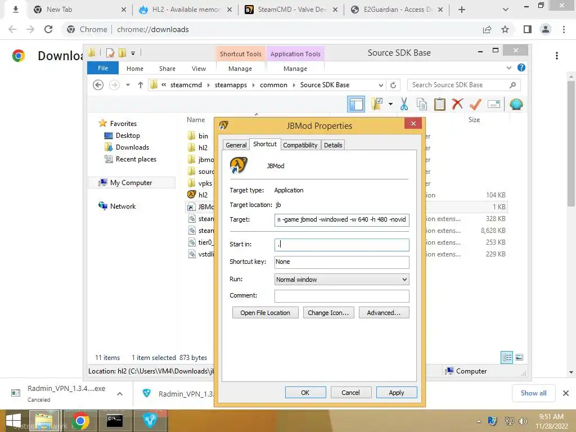This screenshot has height=432, width=576.
Task: Expand the Explorer ribbon chevron
Action: coord(508,67)
